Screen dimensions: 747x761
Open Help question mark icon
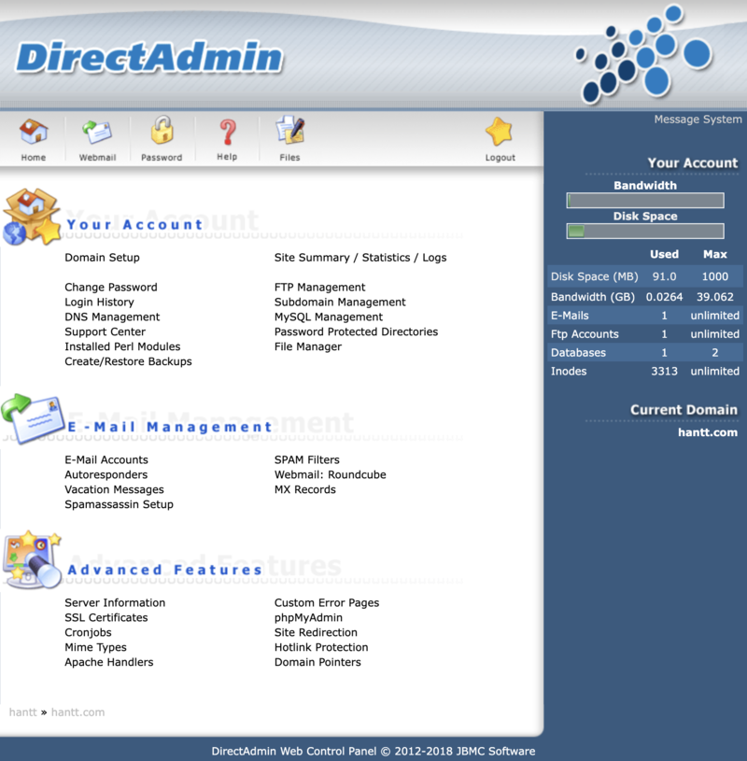[227, 132]
